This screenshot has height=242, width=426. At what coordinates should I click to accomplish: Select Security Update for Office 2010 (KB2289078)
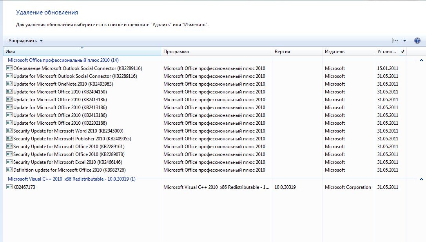click(69, 154)
